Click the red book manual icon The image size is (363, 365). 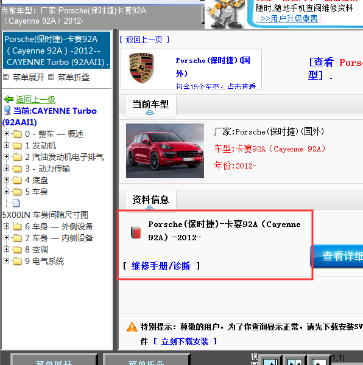pyautogui.click(x=136, y=232)
